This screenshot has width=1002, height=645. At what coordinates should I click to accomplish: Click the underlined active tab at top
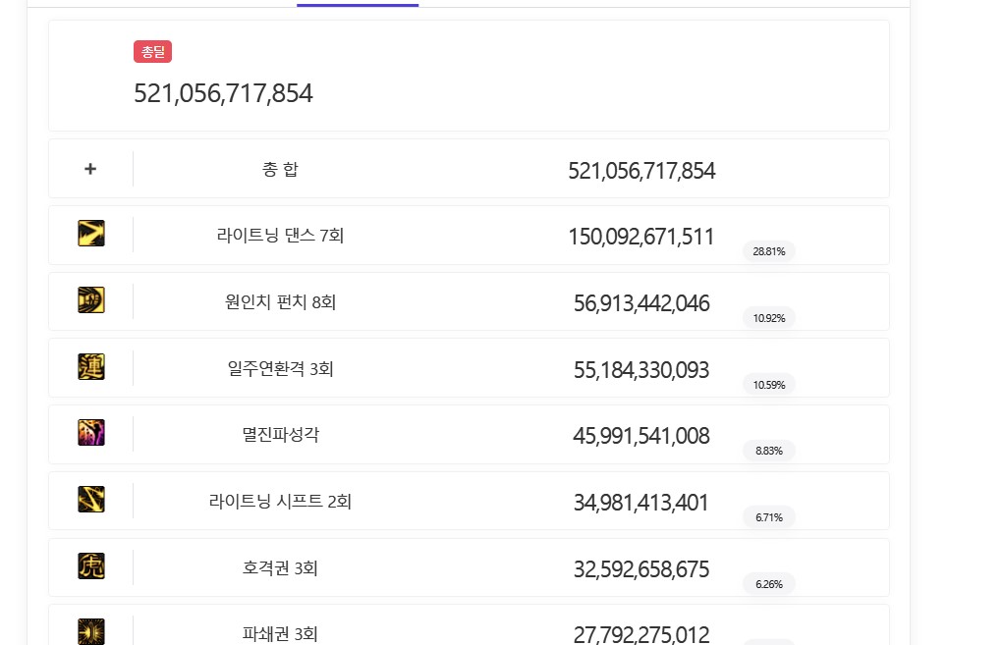tap(358, 4)
